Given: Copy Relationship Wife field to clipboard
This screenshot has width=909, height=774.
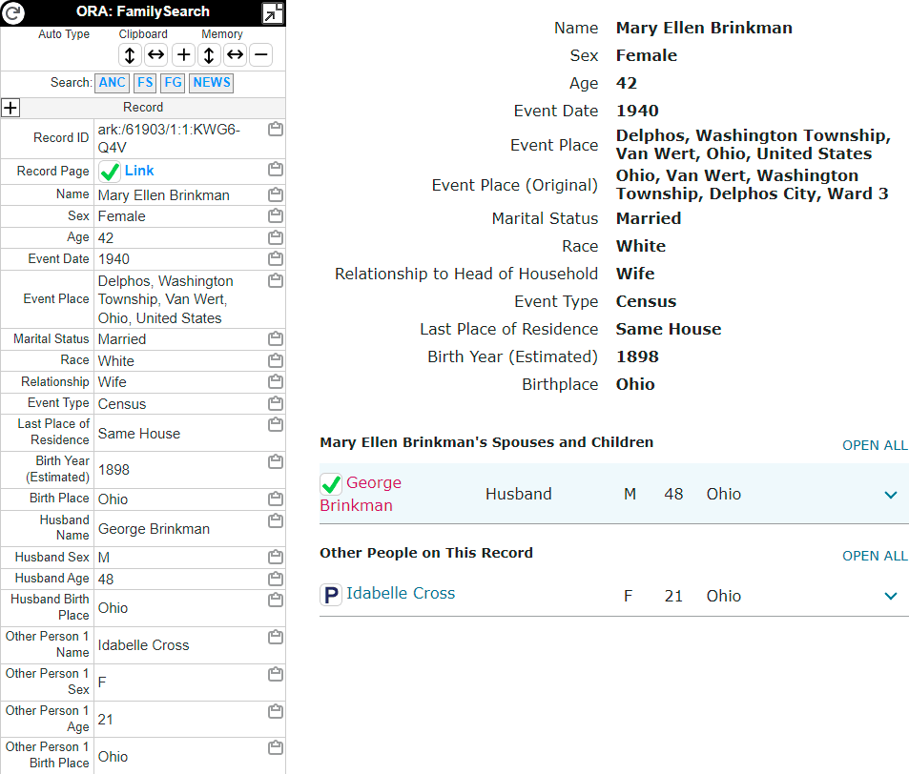Looking at the screenshot, I should [x=276, y=381].
